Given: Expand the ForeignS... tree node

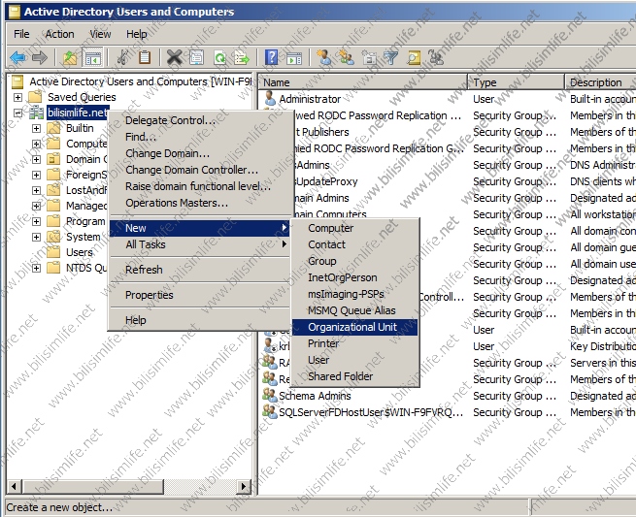Looking at the screenshot, I should pos(36,175).
